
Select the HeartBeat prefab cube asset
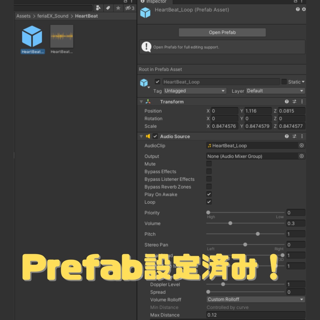click(x=32, y=39)
